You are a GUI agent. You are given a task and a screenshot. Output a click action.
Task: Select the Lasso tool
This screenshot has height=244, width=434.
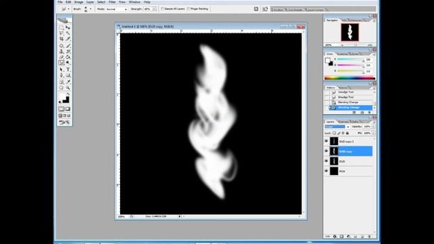pos(62,33)
